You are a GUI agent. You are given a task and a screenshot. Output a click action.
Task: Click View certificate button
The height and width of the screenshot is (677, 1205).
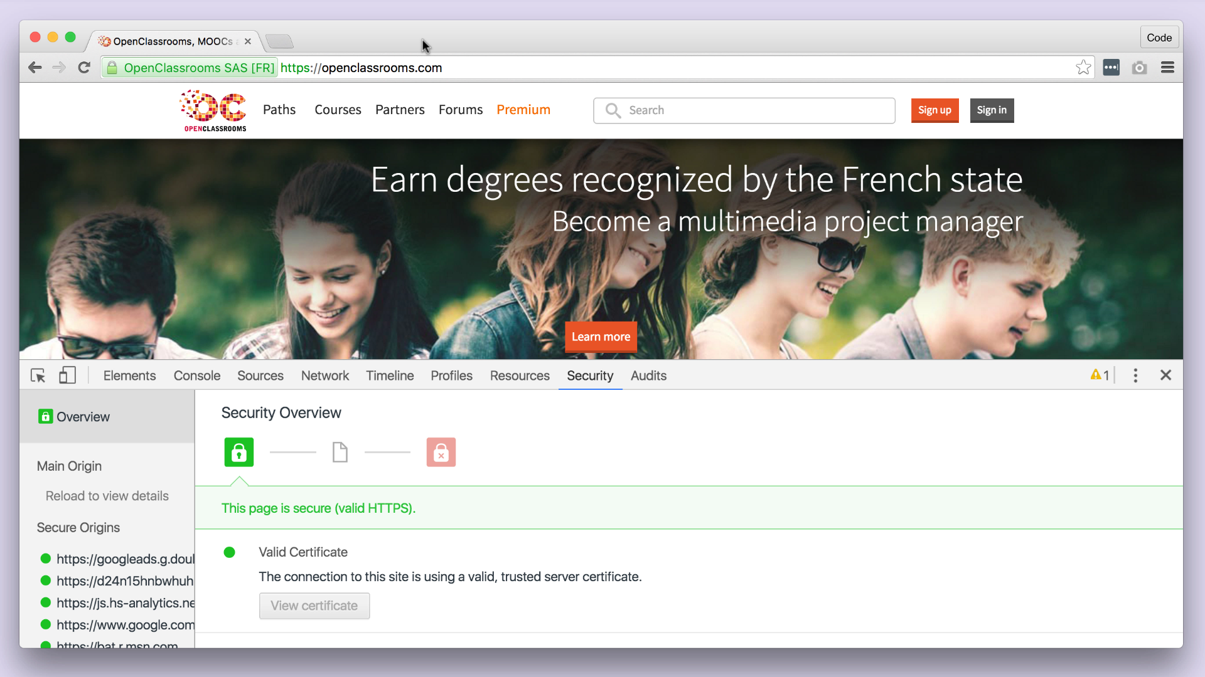pyautogui.click(x=313, y=605)
